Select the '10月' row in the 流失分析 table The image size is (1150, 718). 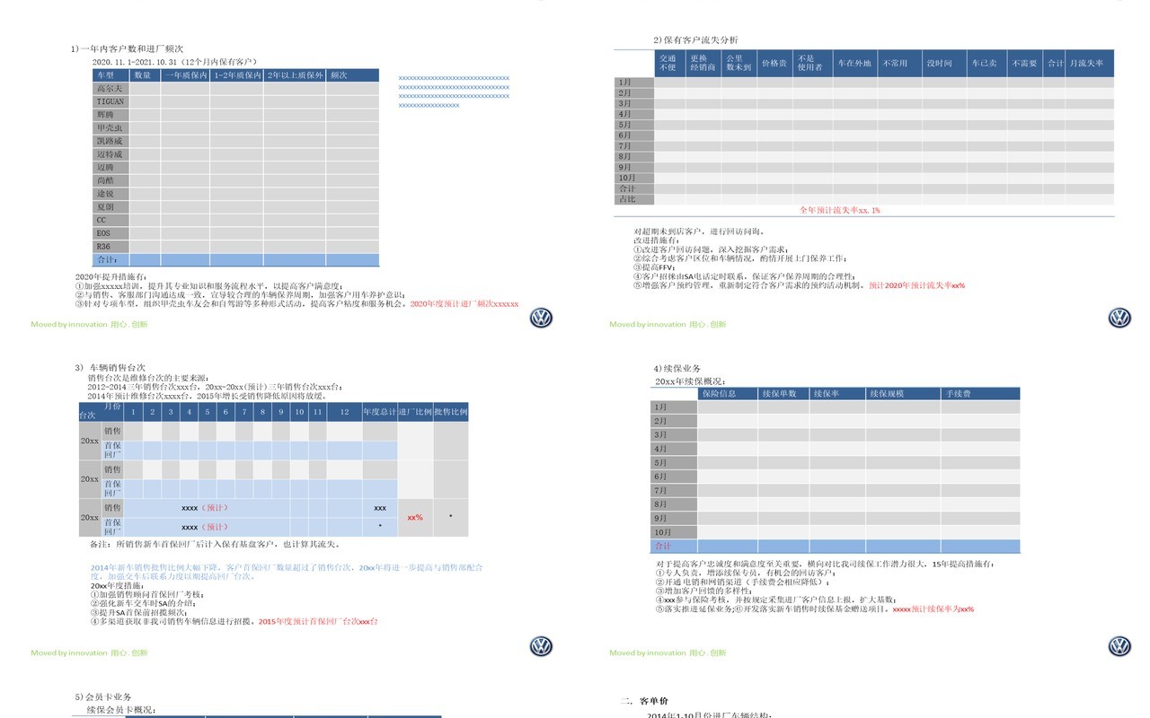865,178
